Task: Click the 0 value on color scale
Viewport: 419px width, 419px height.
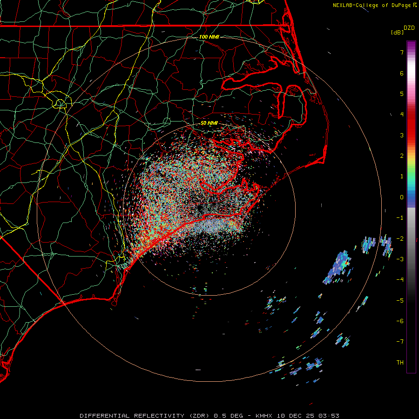Action: (402, 197)
